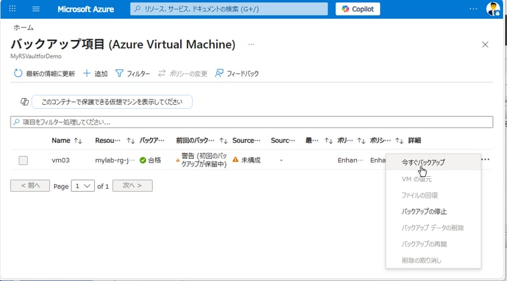Image resolution: width=507 pixels, height=281 pixels.
Task: Go to the < 前へ previous page
Action: click(30, 186)
